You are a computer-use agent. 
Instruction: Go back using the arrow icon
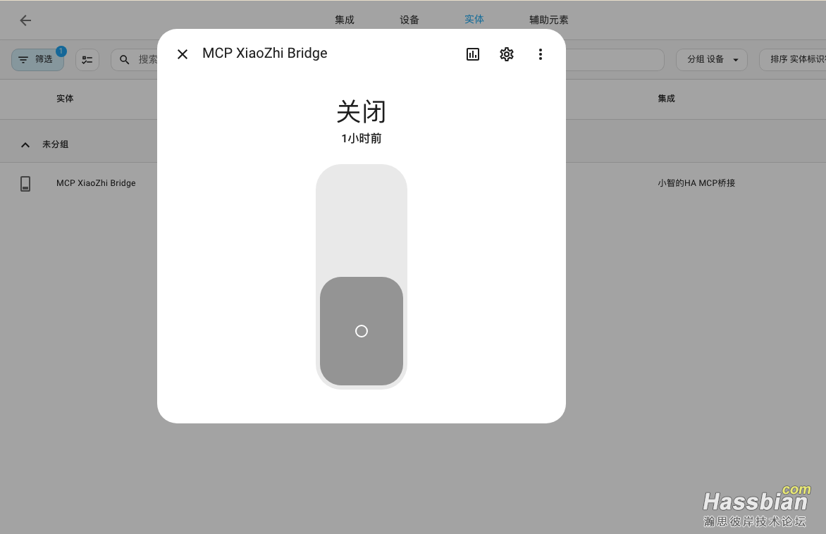25,20
